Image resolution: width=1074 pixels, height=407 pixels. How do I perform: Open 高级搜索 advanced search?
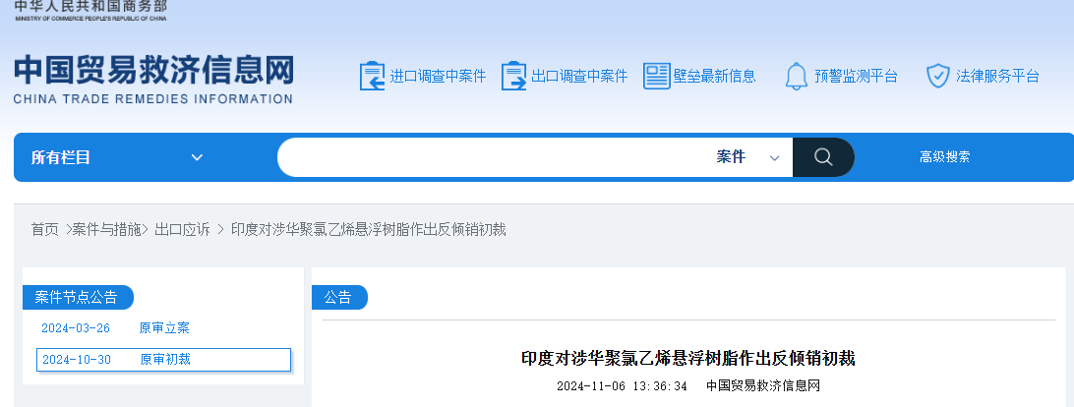point(944,157)
